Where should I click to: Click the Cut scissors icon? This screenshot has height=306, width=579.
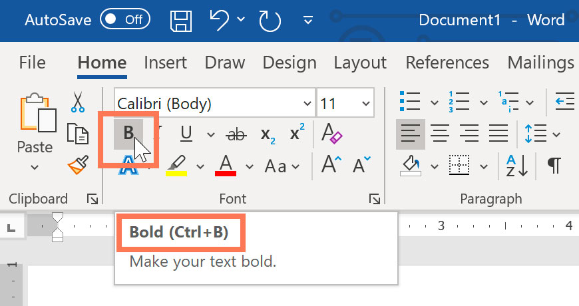78,102
